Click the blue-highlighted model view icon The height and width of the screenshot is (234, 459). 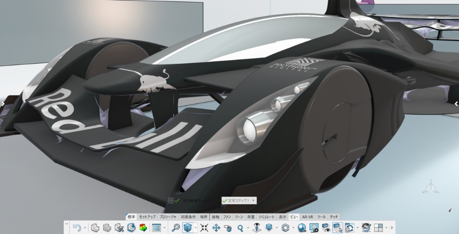point(131,228)
